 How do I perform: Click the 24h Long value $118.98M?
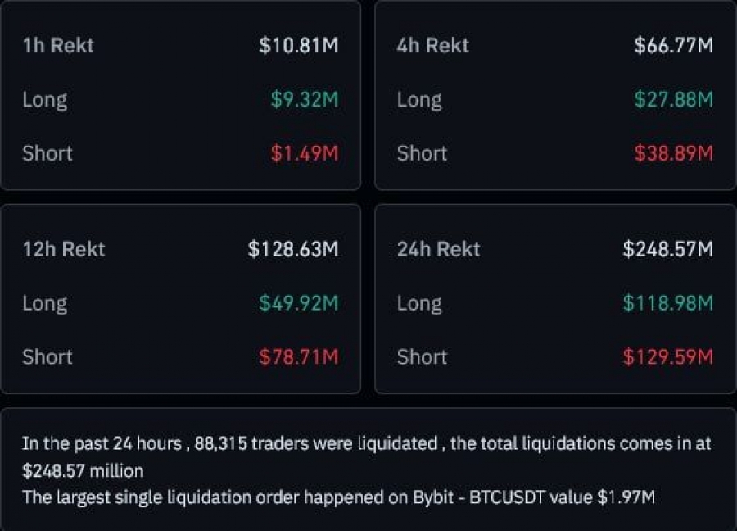point(668,303)
